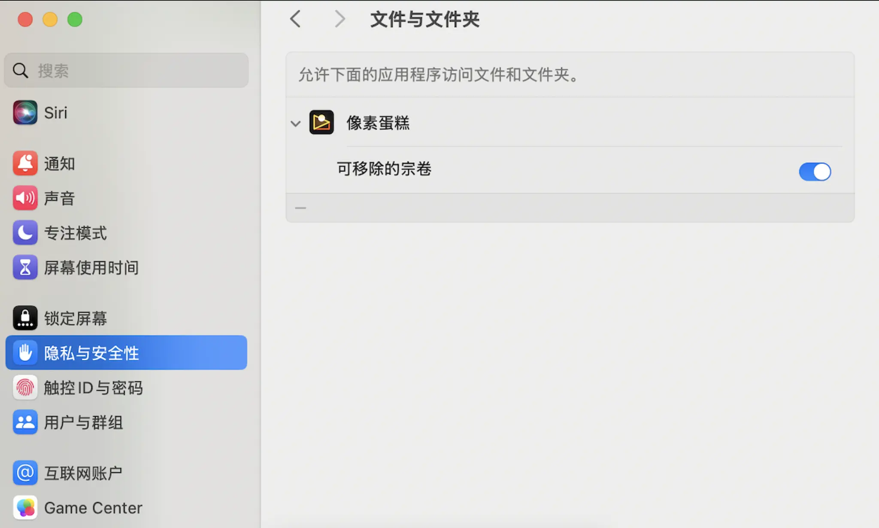Go forward with the right chevron

339,19
